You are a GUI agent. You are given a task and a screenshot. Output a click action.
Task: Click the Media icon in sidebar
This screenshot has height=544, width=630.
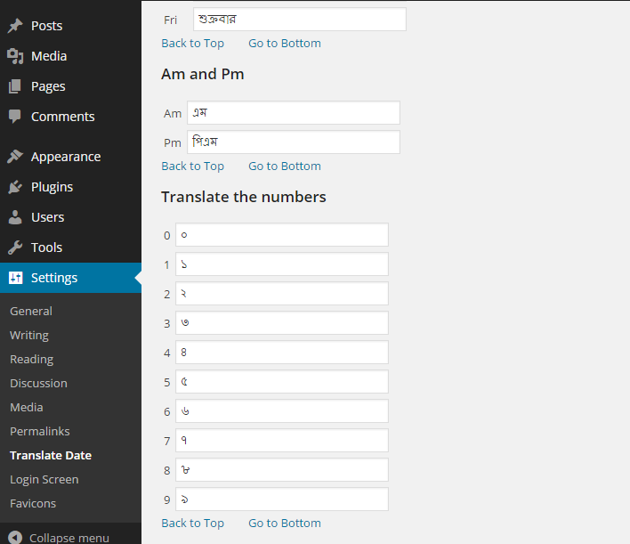point(15,56)
